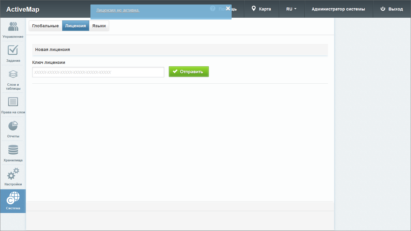411x231 pixels.
Task: Switch to the Глобальные tab
Action: 45,26
